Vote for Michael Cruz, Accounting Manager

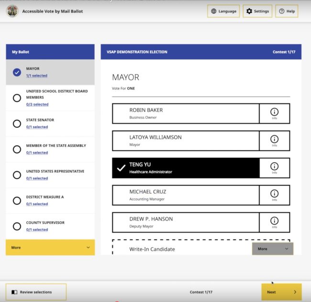tap(186, 195)
